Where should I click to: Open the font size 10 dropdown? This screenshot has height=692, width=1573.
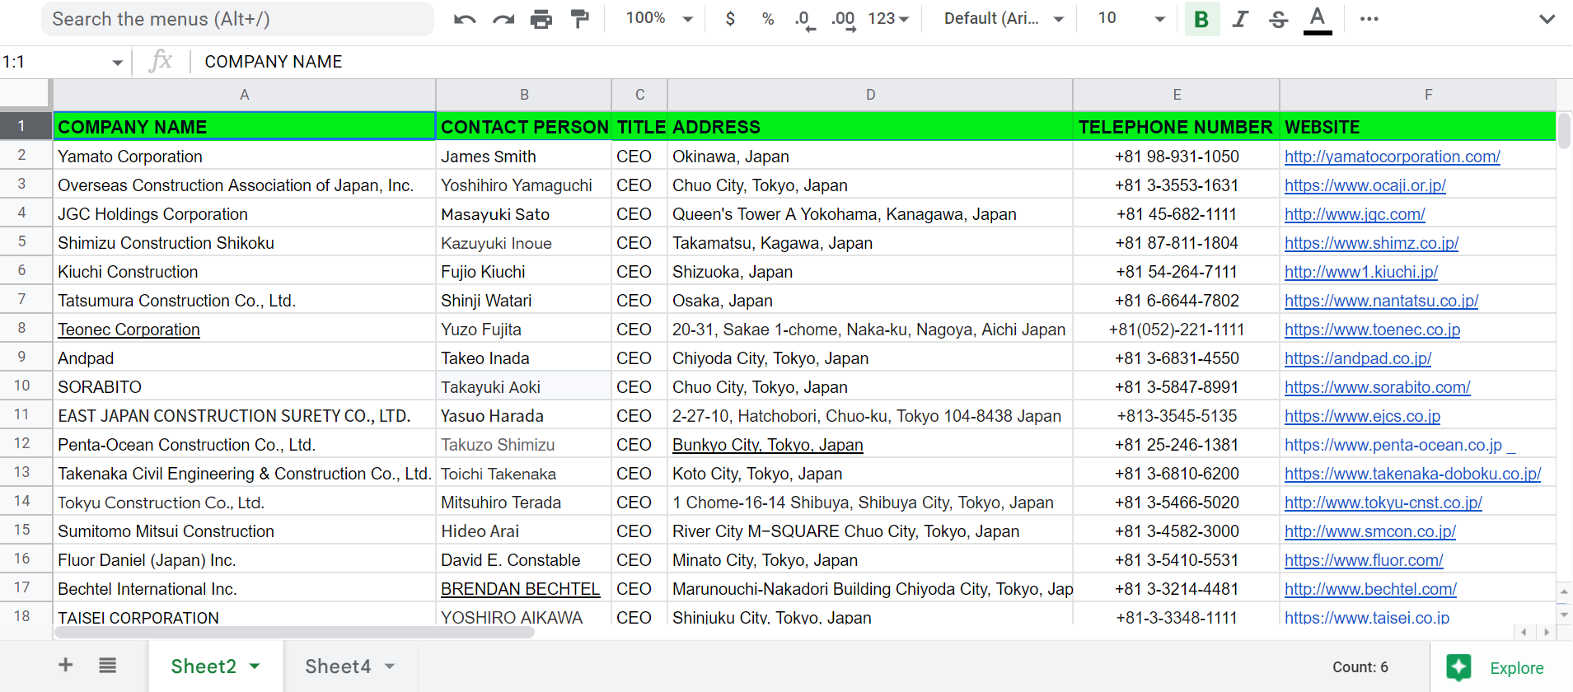click(1131, 18)
